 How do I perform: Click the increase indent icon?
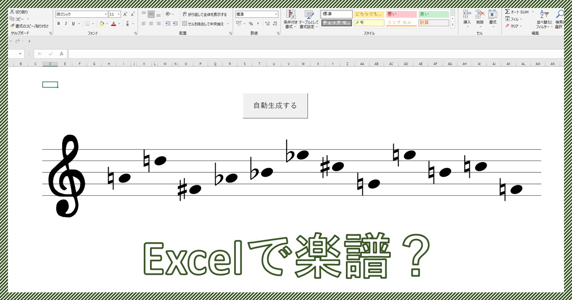coord(175,24)
